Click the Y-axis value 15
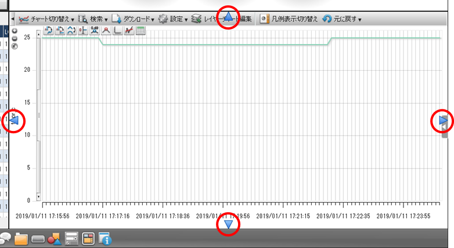 point(27,103)
